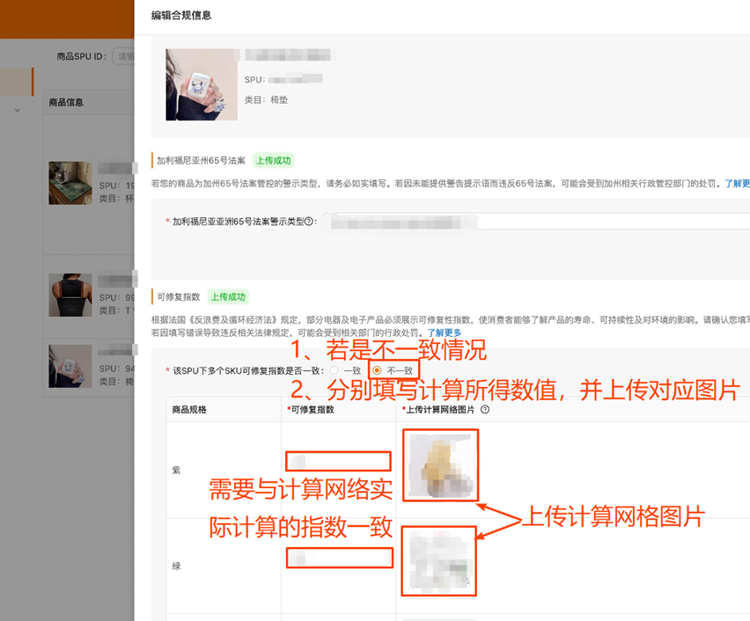Click first product thumbnail in background list

[x=70, y=183]
